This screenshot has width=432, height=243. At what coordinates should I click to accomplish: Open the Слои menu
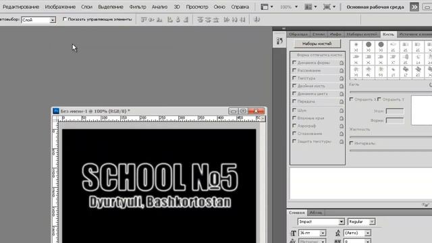click(86, 7)
